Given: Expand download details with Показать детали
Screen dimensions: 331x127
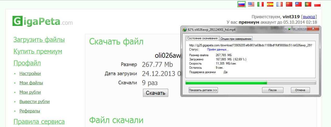Looking at the screenshot, I should coord(203,90).
